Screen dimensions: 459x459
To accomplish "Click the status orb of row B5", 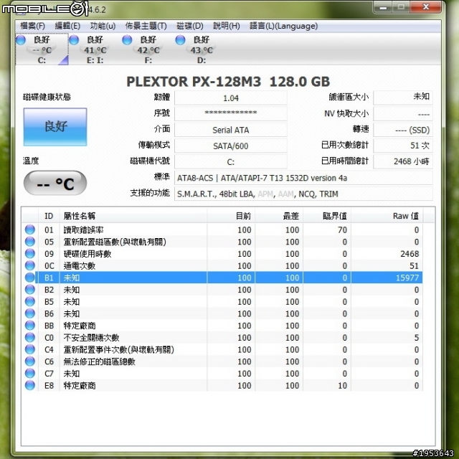I will [30, 301].
